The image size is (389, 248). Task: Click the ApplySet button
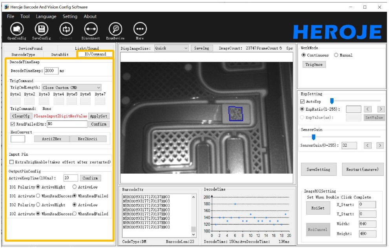[99, 116]
